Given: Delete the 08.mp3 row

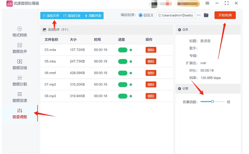Looking at the screenshot, I should tap(151, 96).
